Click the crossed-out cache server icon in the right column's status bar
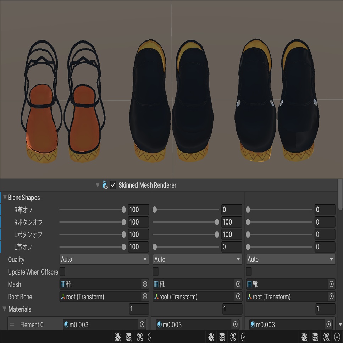This screenshot has height=343, width=343. [x=315, y=337]
